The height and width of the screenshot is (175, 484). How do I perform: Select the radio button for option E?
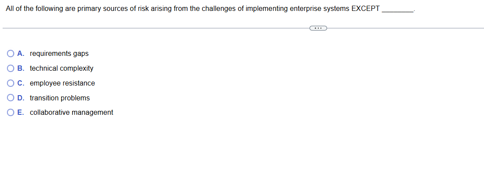point(10,113)
